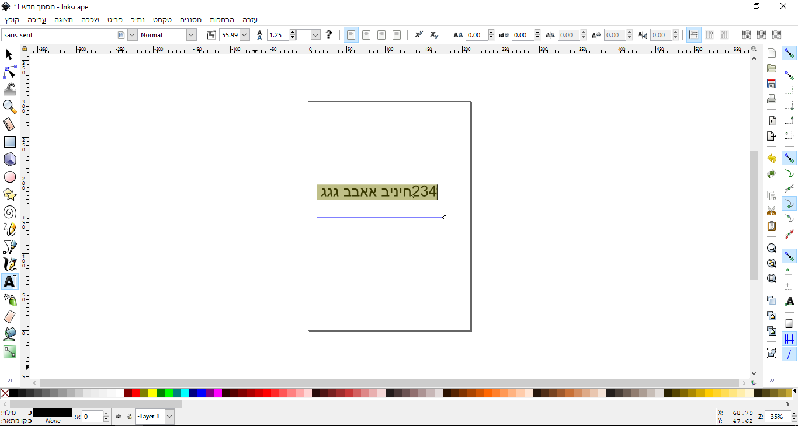Open the טקסט menu

click(x=162, y=19)
